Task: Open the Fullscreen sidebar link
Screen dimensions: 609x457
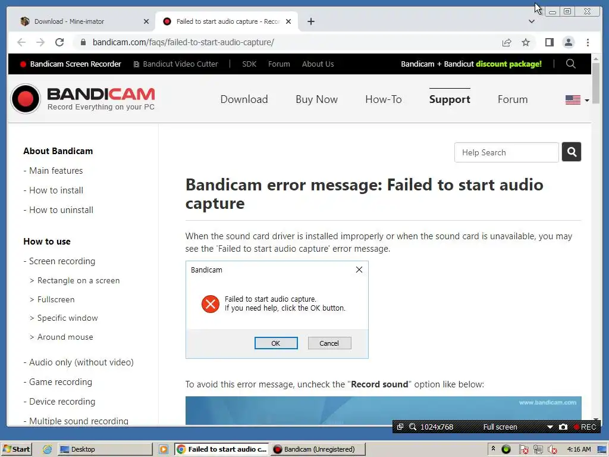Action: (56, 300)
